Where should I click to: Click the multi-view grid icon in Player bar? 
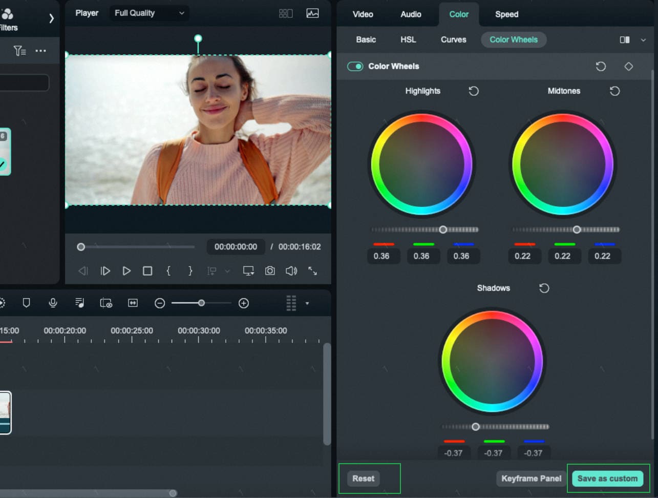(x=286, y=13)
